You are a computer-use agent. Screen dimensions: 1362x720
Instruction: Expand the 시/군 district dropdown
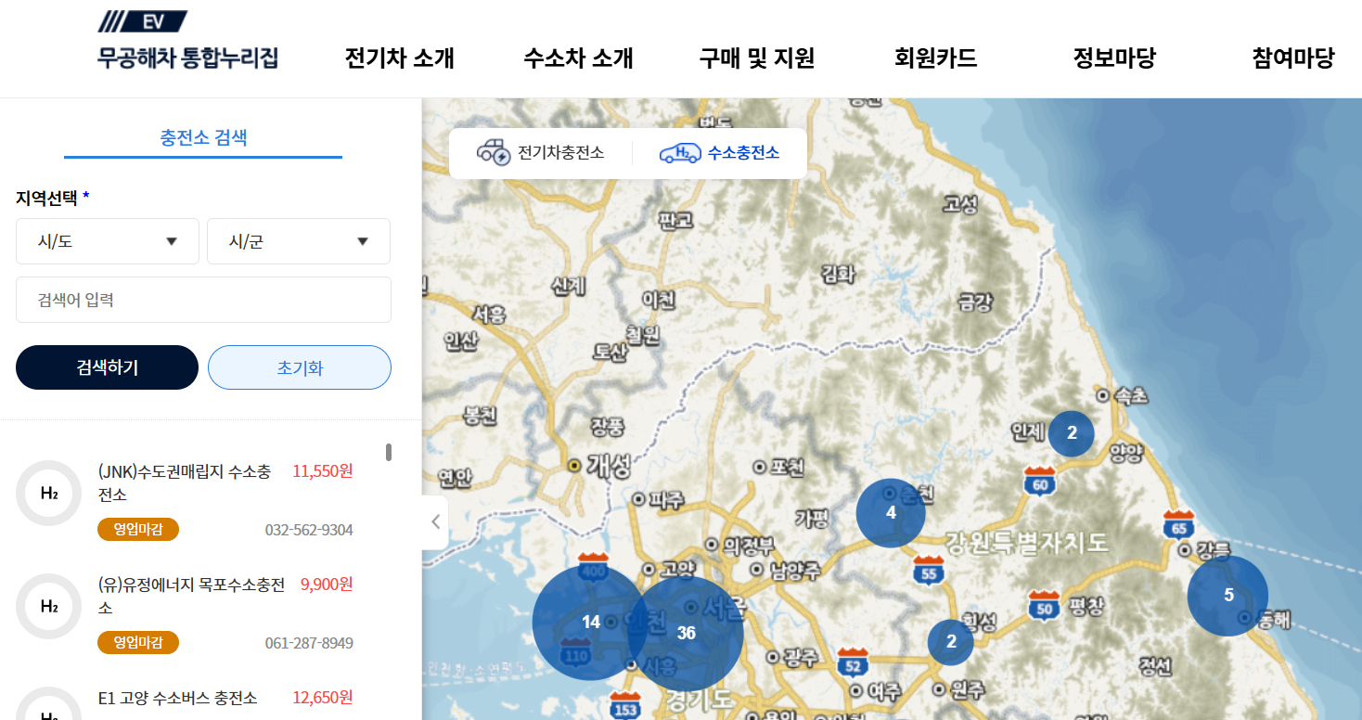[299, 241]
